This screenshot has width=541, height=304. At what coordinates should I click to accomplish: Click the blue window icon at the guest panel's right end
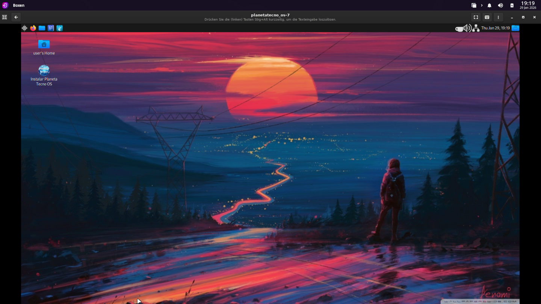515,28
